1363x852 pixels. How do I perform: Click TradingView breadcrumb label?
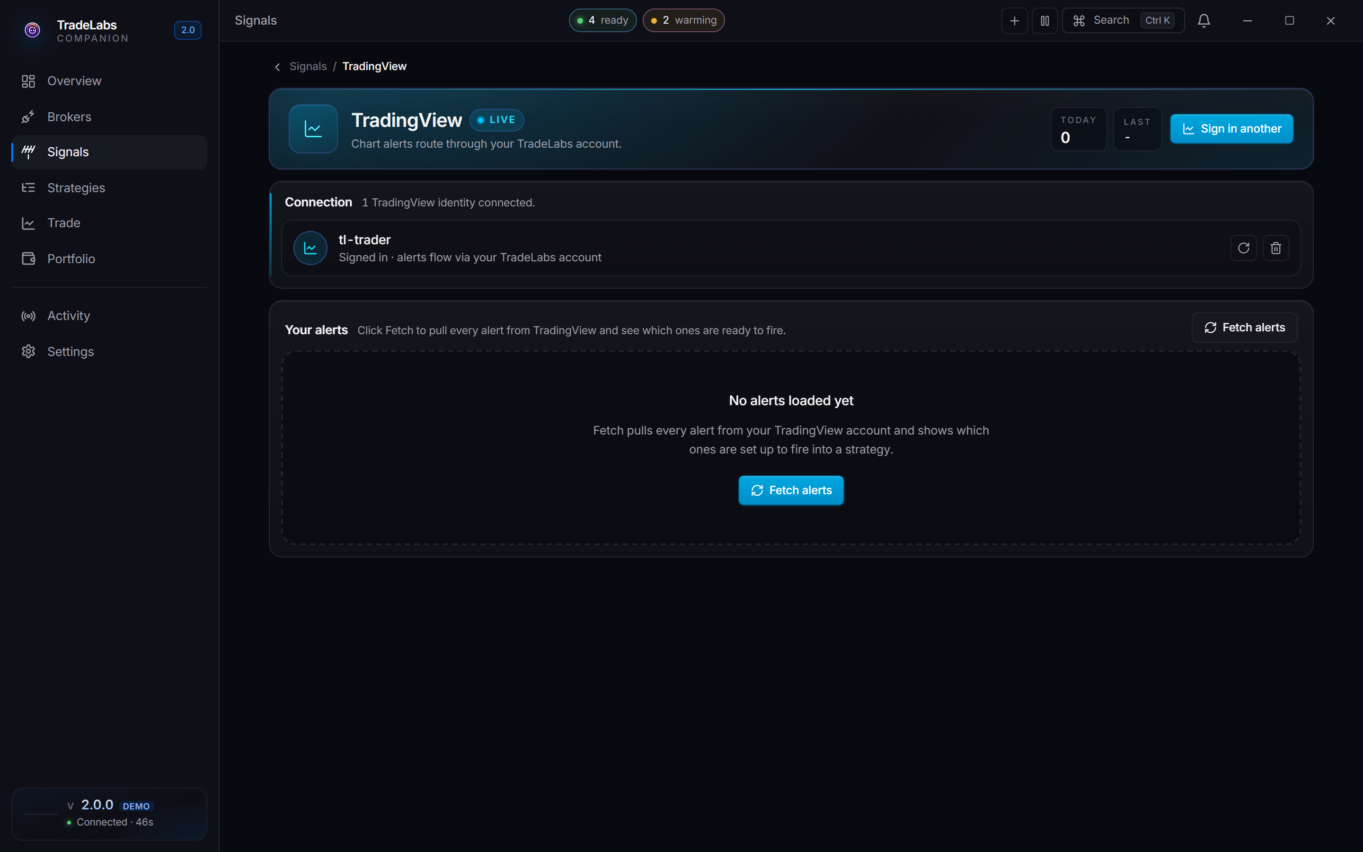click(x=374, y=66)
